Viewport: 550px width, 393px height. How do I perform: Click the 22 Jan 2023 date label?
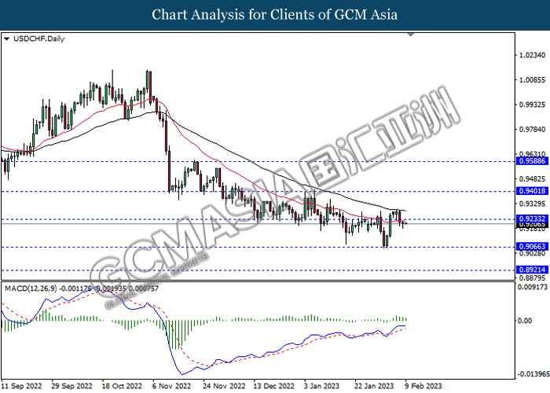click(x=374, y=386)
